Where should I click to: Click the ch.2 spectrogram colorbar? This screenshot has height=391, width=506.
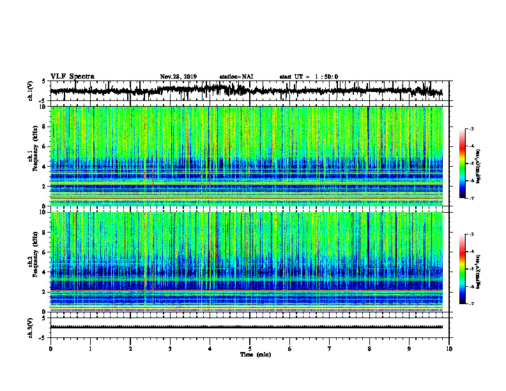(x=462, y=269)
